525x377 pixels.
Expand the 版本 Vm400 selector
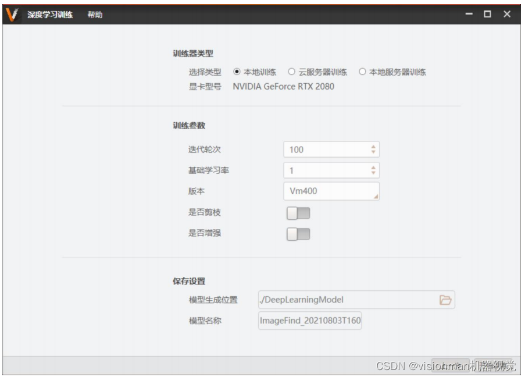coord(331,191)
